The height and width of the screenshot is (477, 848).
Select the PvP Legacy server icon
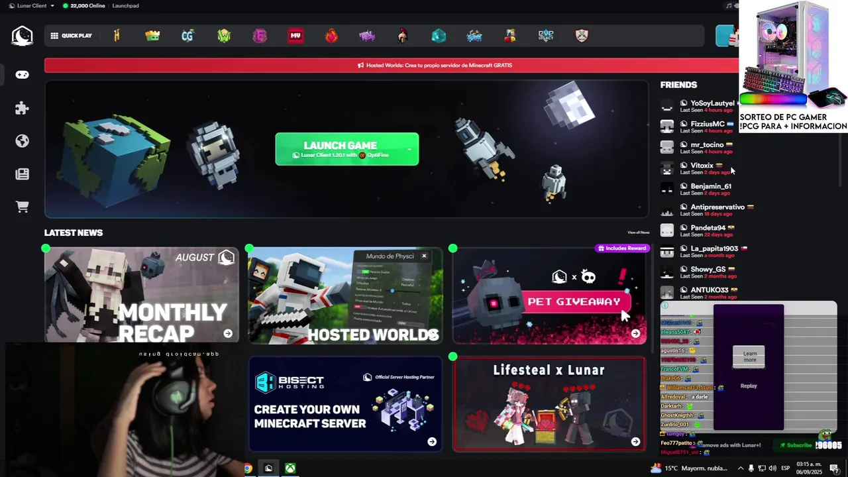(x=546, y=36)
